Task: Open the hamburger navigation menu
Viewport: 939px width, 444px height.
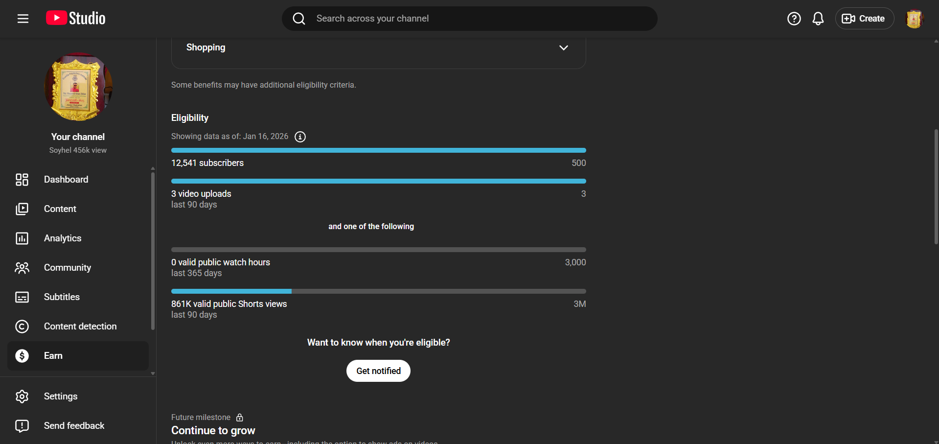Action: point(23,19)
